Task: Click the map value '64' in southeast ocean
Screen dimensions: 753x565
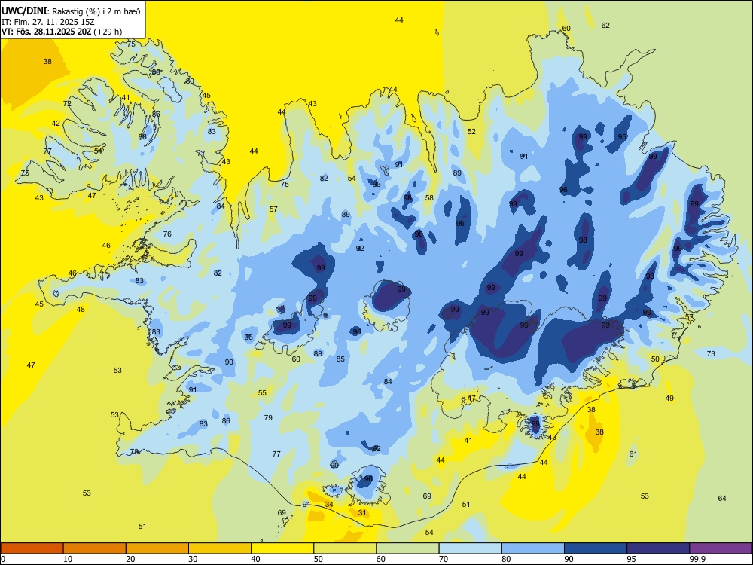Action: [x=722, y=498]
